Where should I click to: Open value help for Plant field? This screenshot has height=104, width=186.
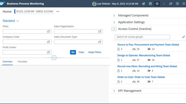(48, 31)
